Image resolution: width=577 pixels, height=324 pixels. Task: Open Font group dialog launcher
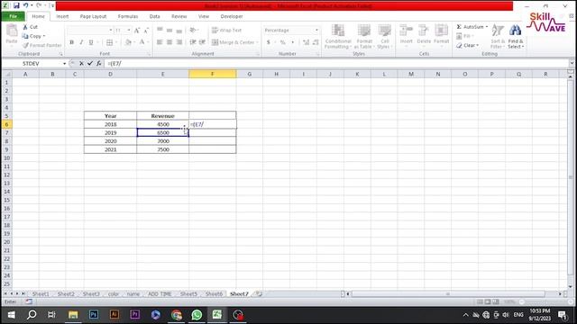(x=149, y=54)
